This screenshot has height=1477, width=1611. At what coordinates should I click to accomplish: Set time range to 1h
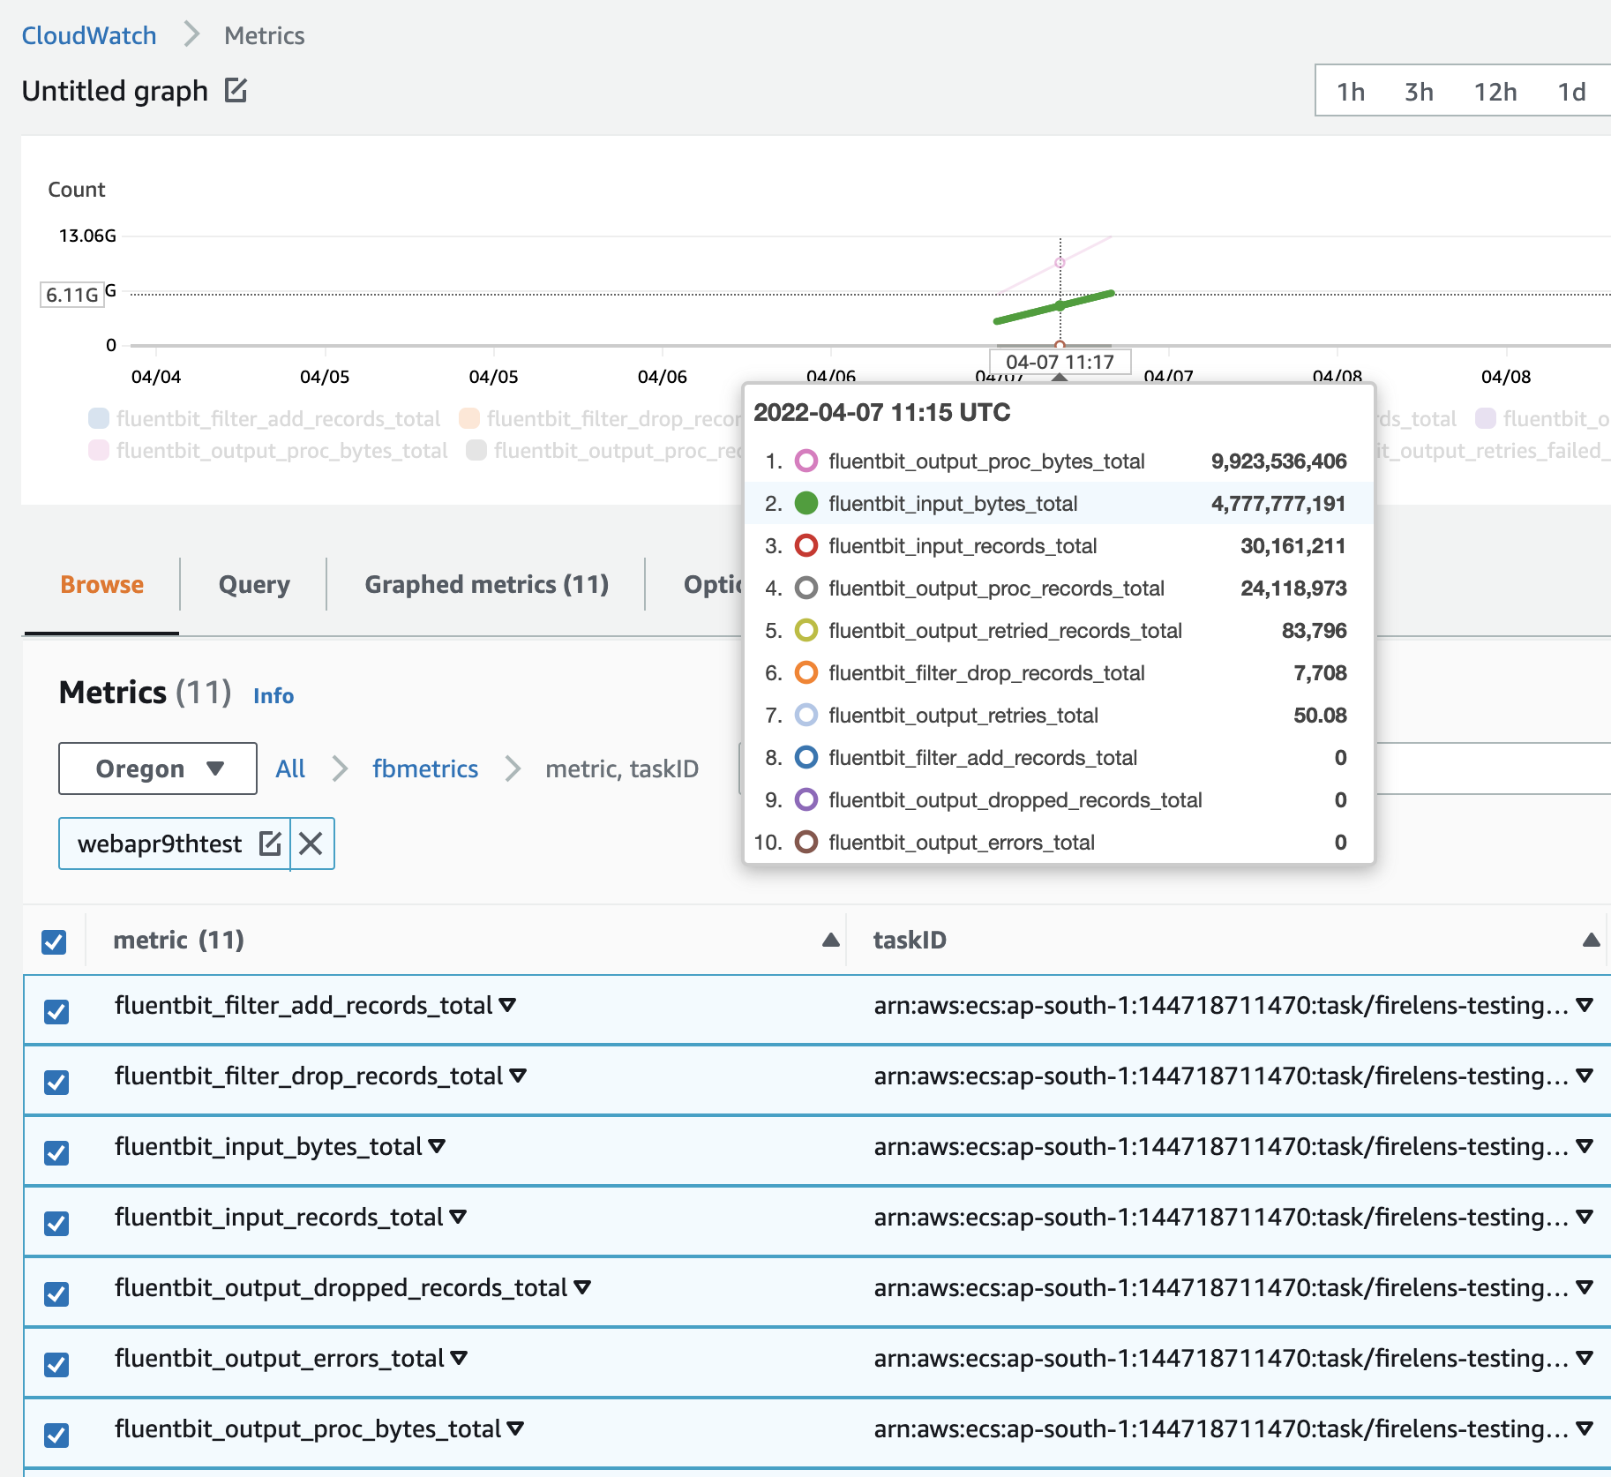tap(1350, 92)
